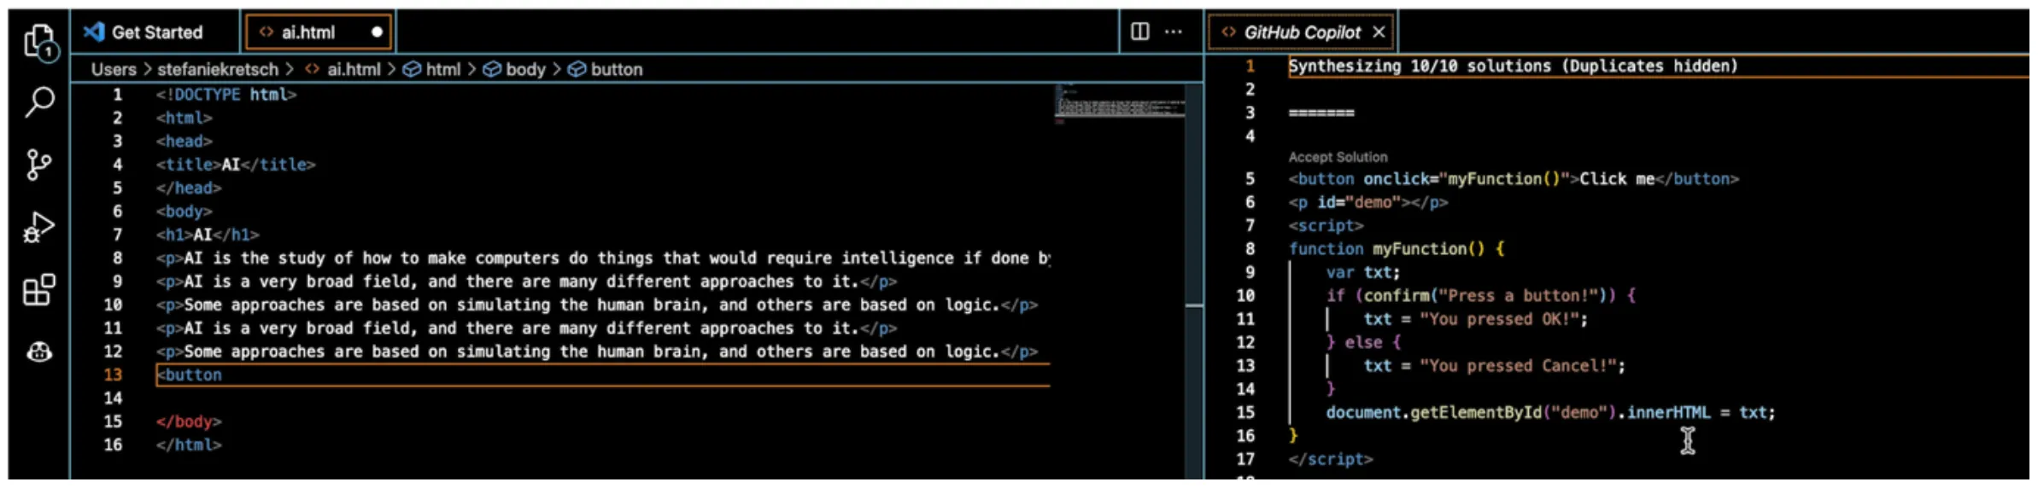
Task: Open the Explorer view in activity bar
Action: 39,42
